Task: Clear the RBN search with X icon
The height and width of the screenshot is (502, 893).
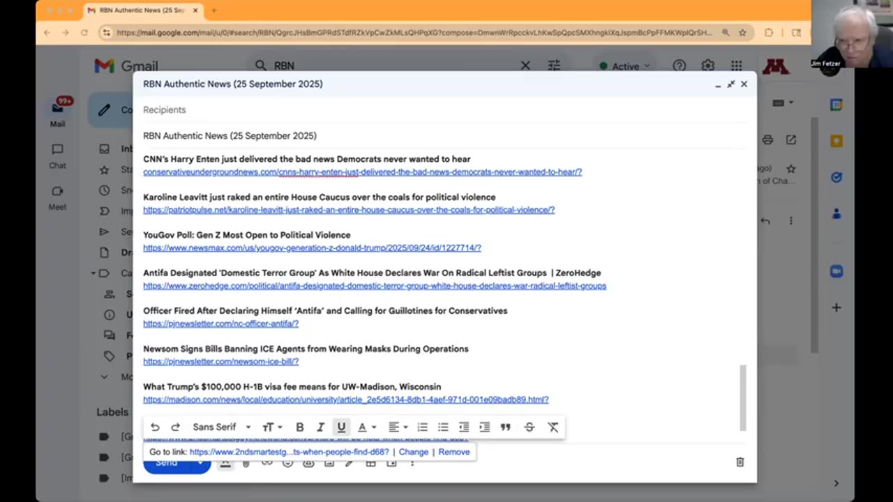Action: (x=525, y=66)
